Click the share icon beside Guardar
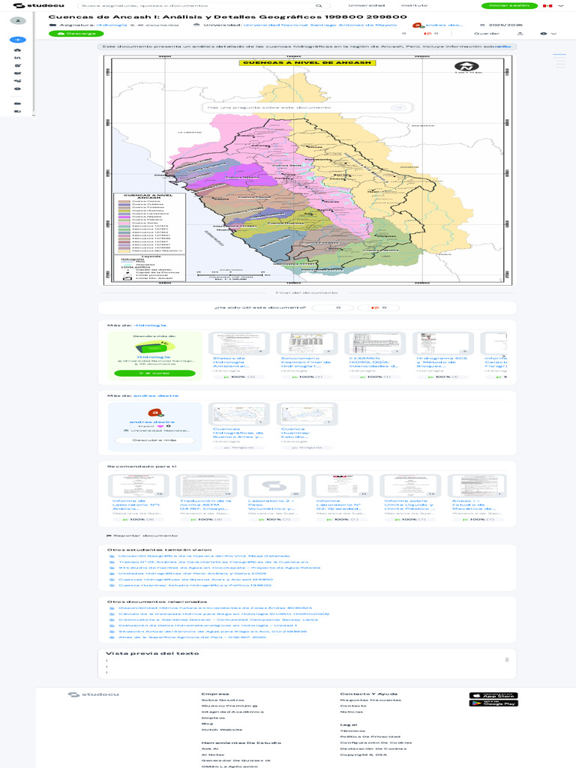Viewport: 576px width, 768px height. click(520, 33)
